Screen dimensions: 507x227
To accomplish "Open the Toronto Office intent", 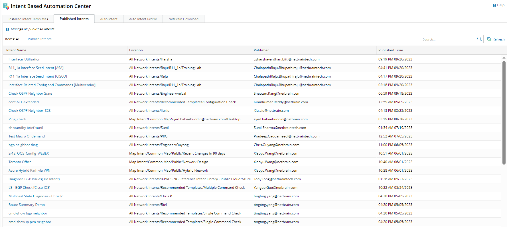I will click(x=20, y=162).
